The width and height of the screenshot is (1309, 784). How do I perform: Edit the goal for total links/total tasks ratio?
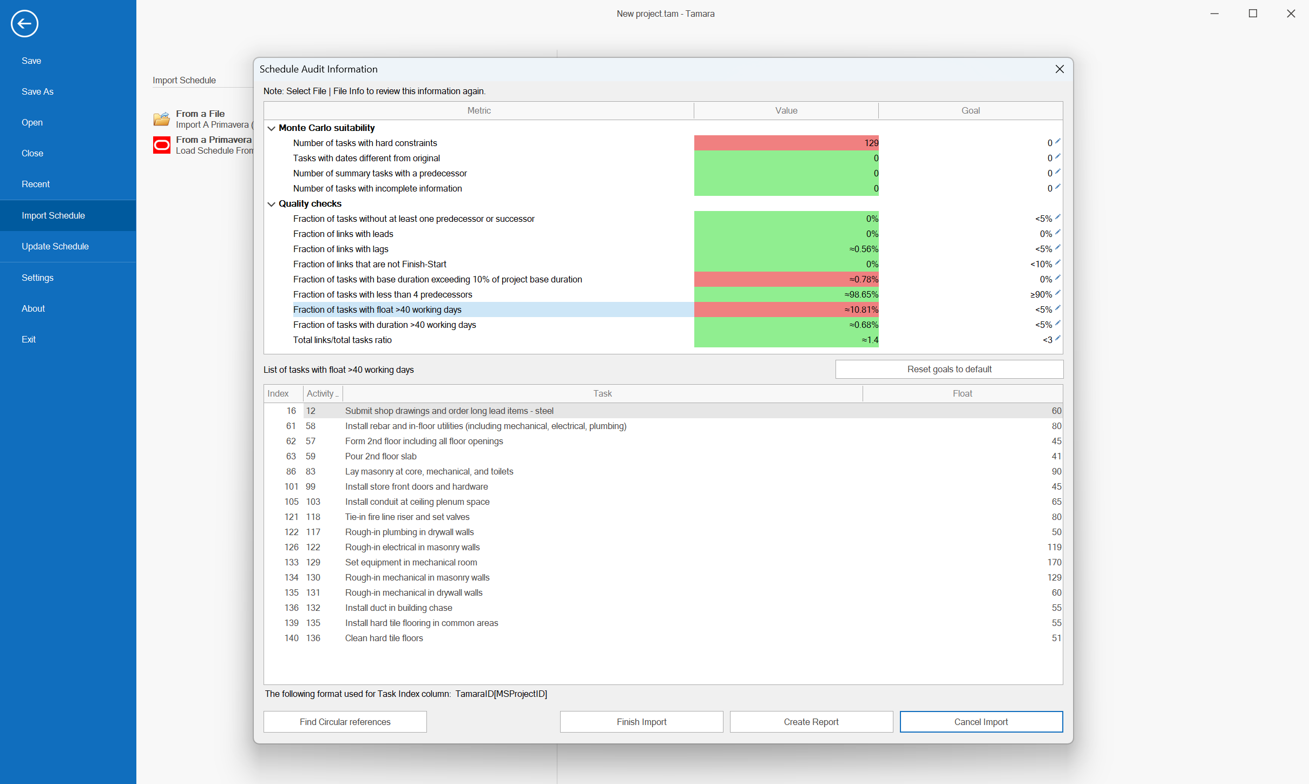pos(1057,339)
